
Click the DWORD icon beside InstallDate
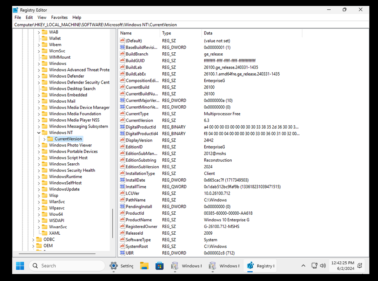click(x=122, y=180)
